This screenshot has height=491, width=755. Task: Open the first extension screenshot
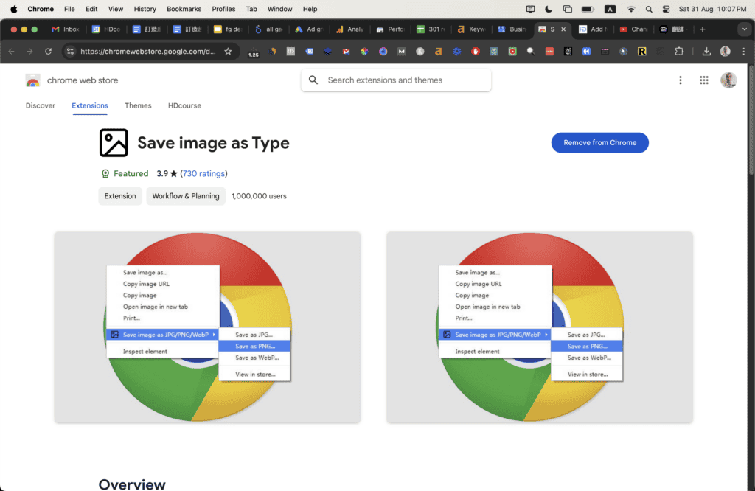click(x=207, y=327)
